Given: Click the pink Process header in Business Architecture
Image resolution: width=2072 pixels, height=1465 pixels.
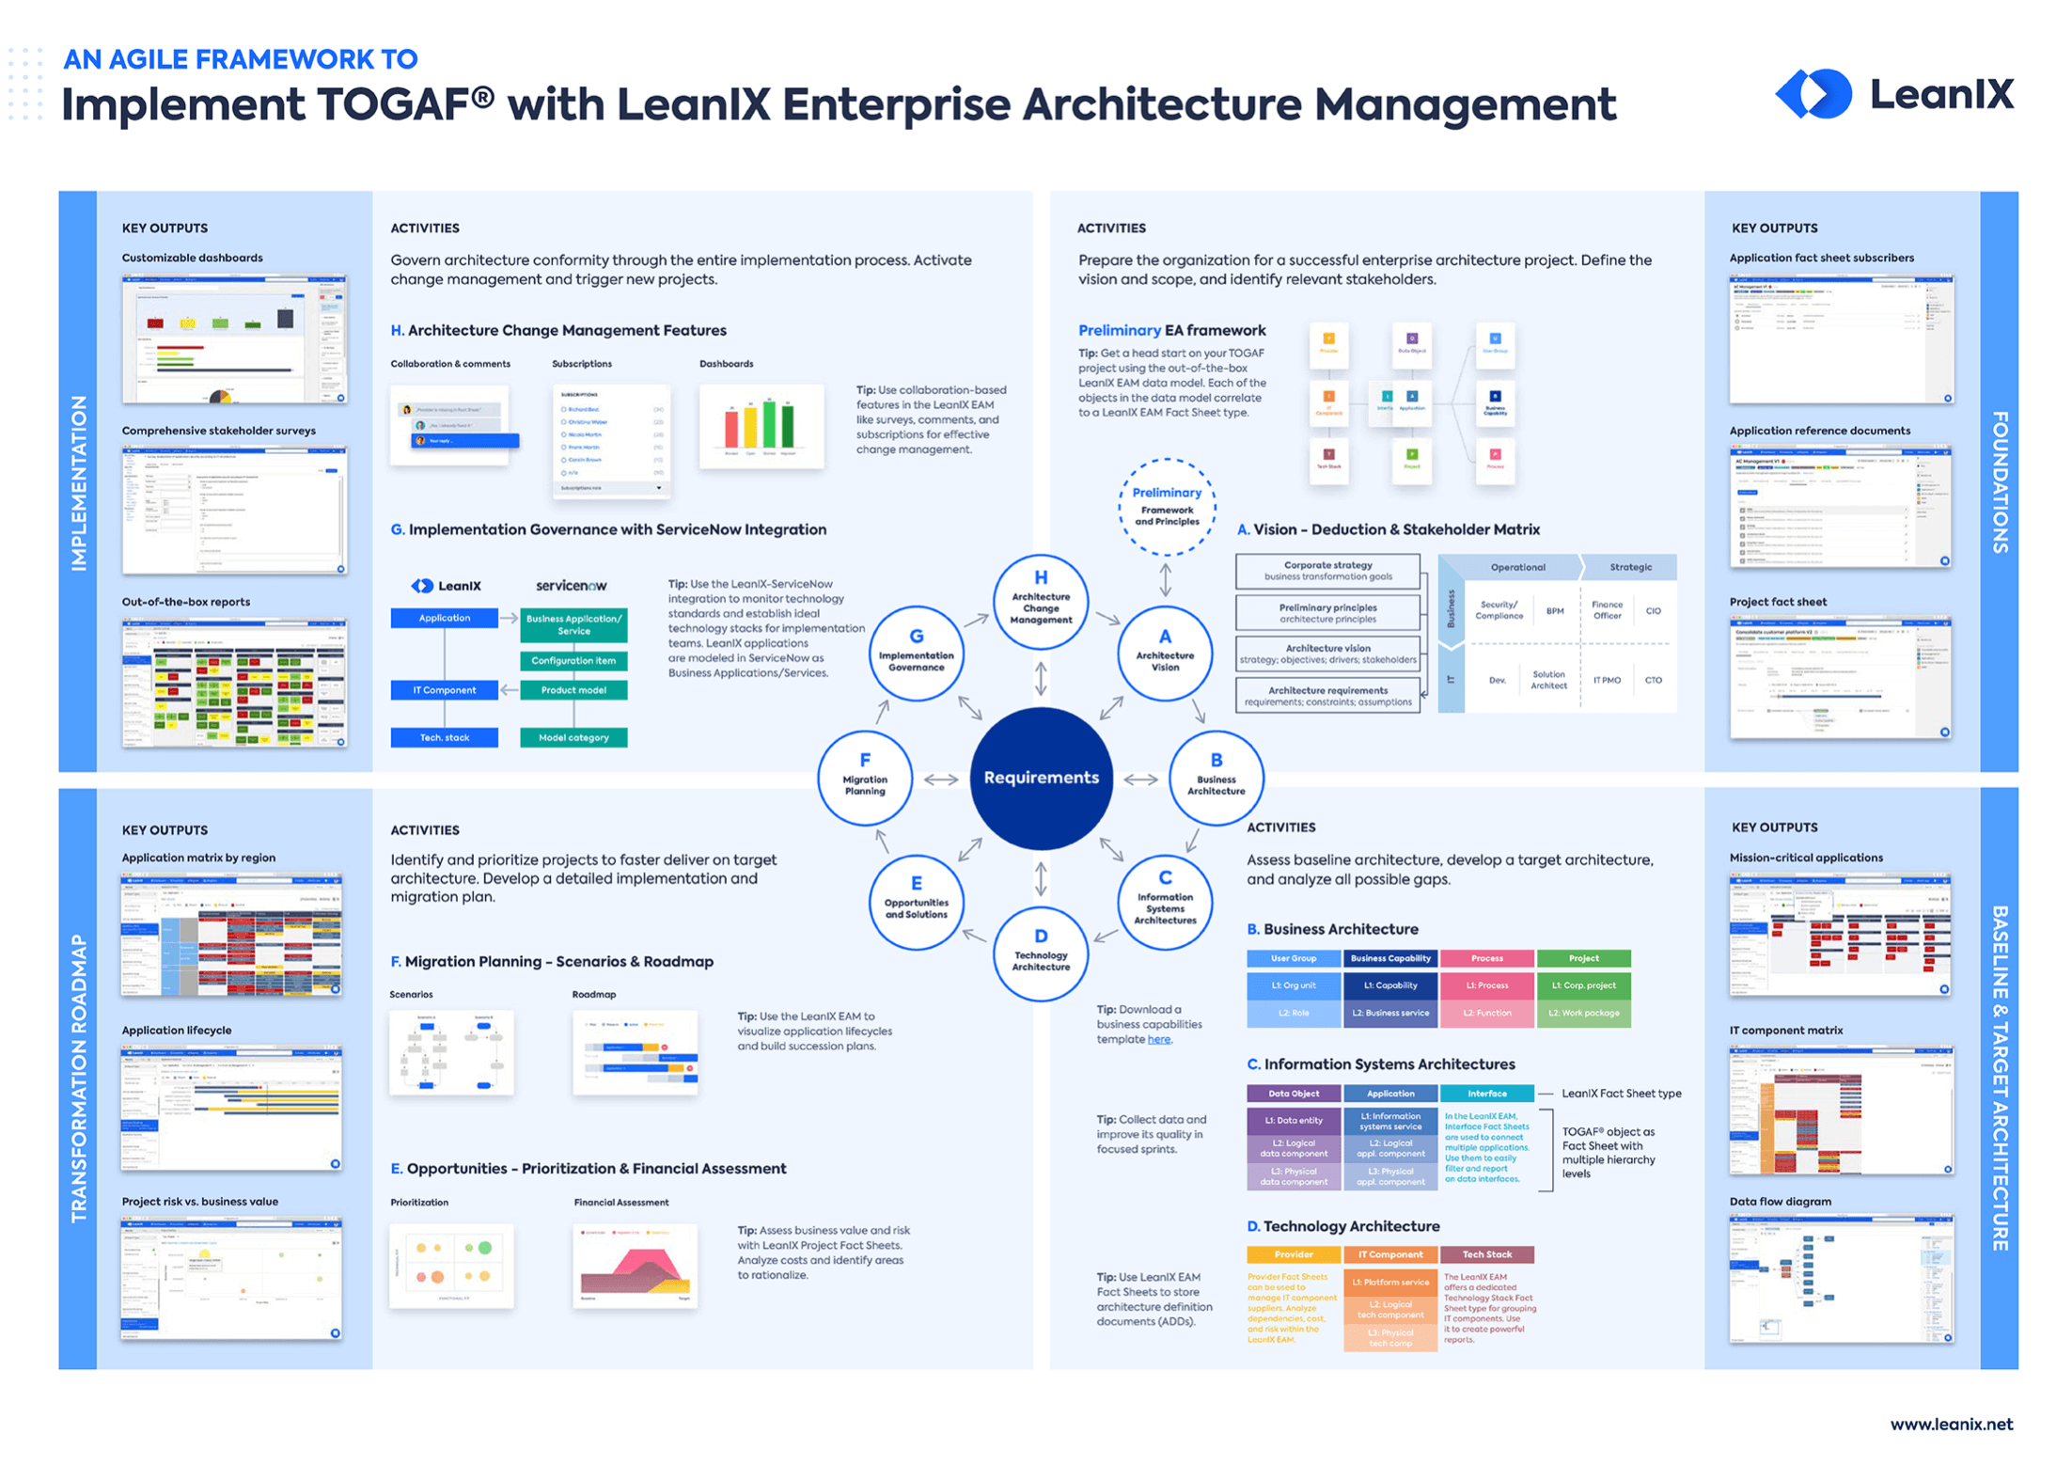Looking at the screenshot, I should pyautogui.click(x=1486, y=958).
